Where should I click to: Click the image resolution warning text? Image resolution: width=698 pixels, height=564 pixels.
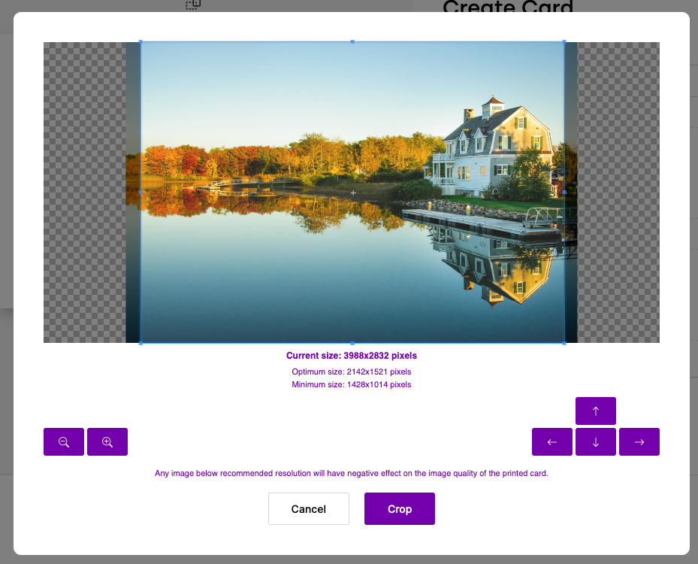click(x=351, y=473)
